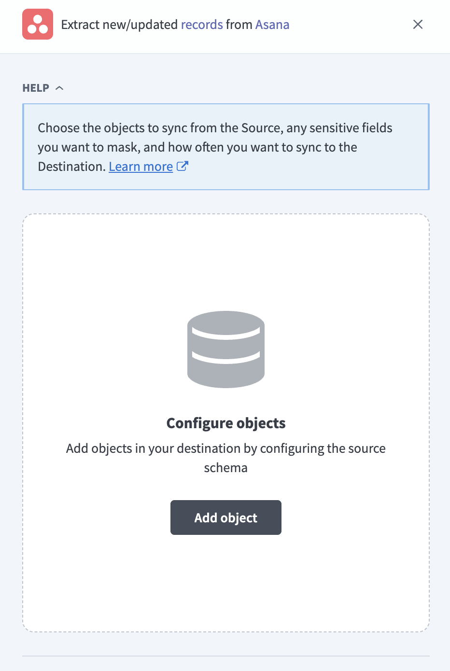Click the word 'schema' below the heading
The width and height of the screenshot is (450, 671).
pos(225,468)
